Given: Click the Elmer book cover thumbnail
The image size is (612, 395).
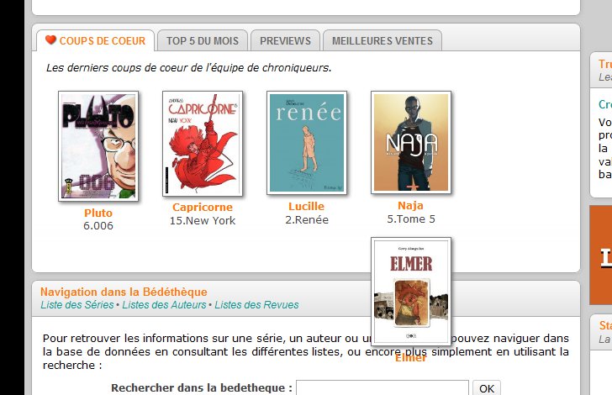Looking at the screenshot, I should pos(411,291).
